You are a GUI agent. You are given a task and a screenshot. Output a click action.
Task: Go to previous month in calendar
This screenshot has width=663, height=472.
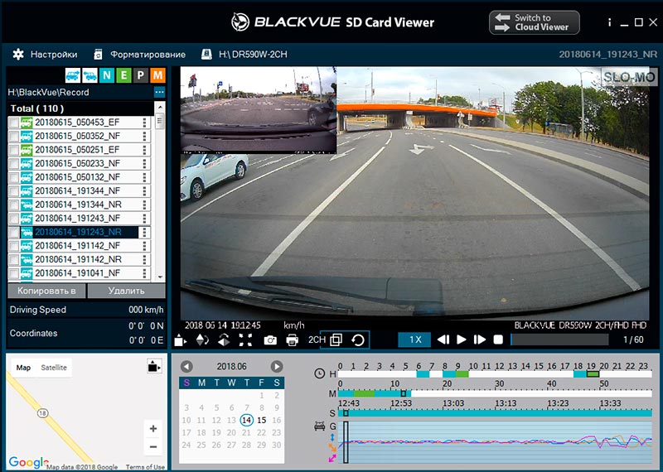[x=186, y=366]
